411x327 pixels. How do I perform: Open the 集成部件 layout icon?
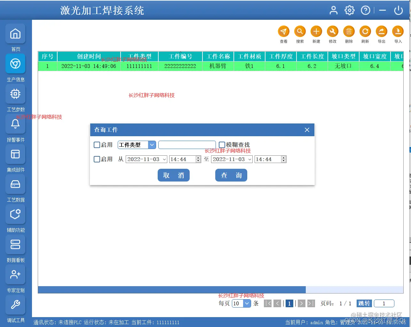tap(15, 154)
